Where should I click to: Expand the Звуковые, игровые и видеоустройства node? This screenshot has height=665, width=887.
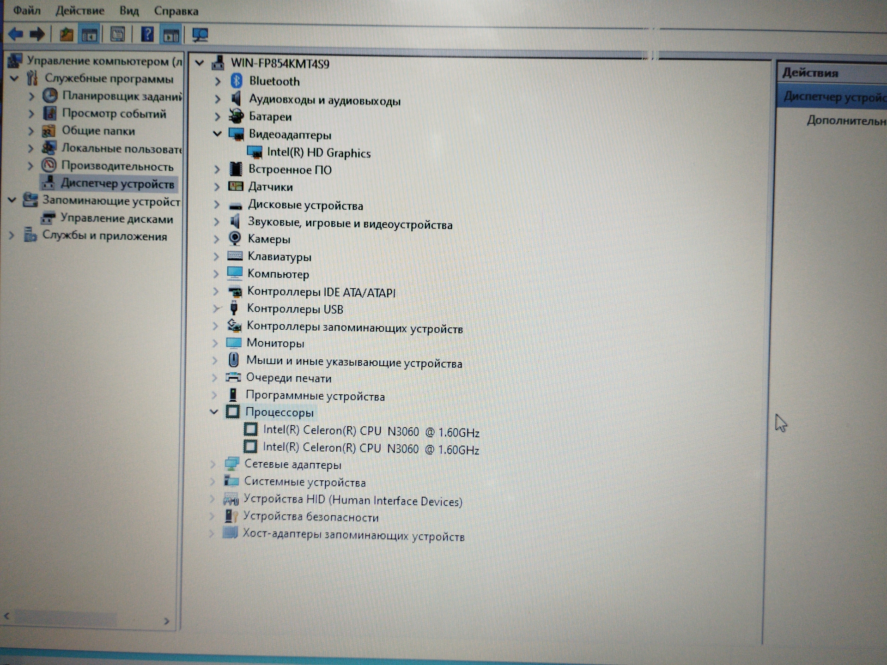click(217, 222)
